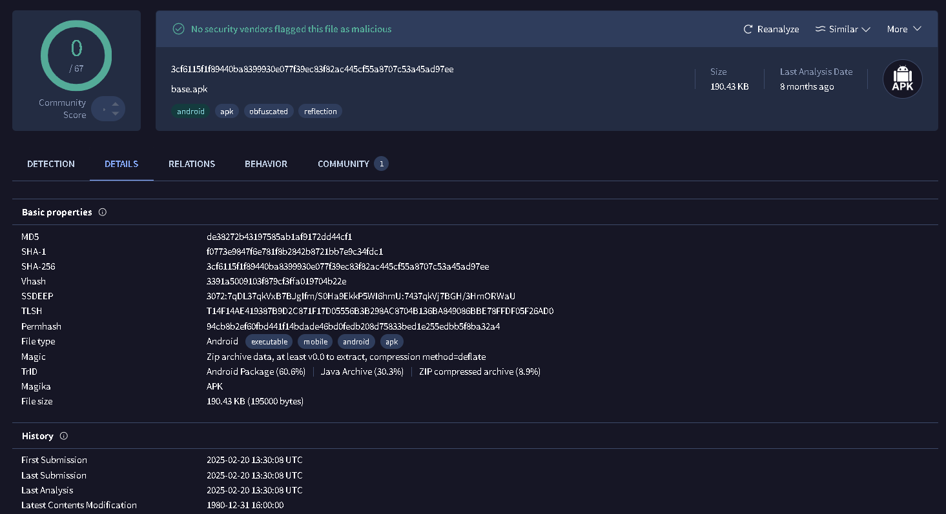Image resolution: width=946 pixels, height=514 pixels.
Task: Expand the Similar dropdown chevron
Action: [x=866, y=29]
